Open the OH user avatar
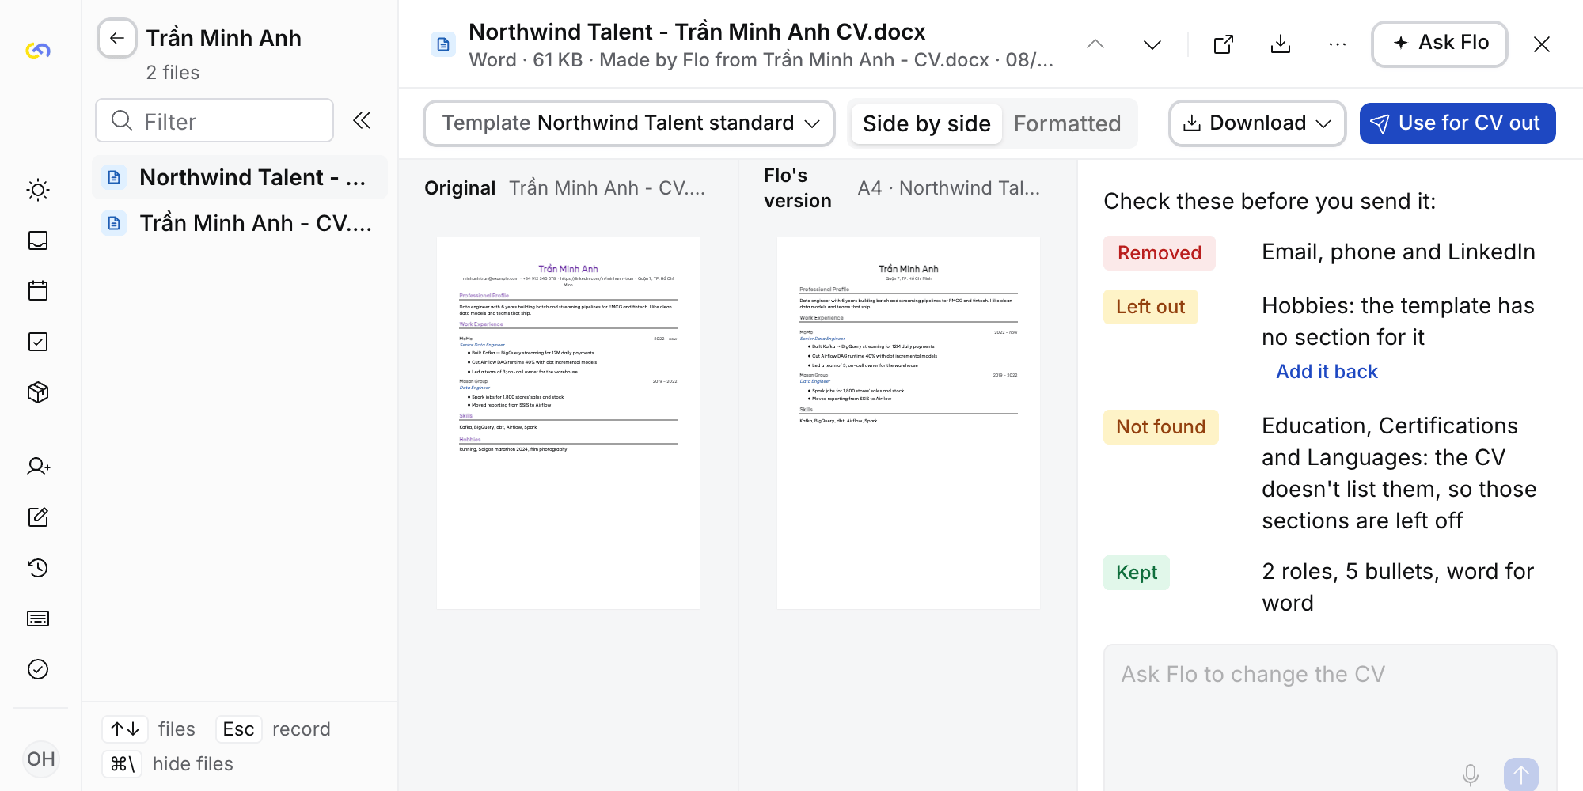The width and height of the screenshot is (1583, 791). 41,759
